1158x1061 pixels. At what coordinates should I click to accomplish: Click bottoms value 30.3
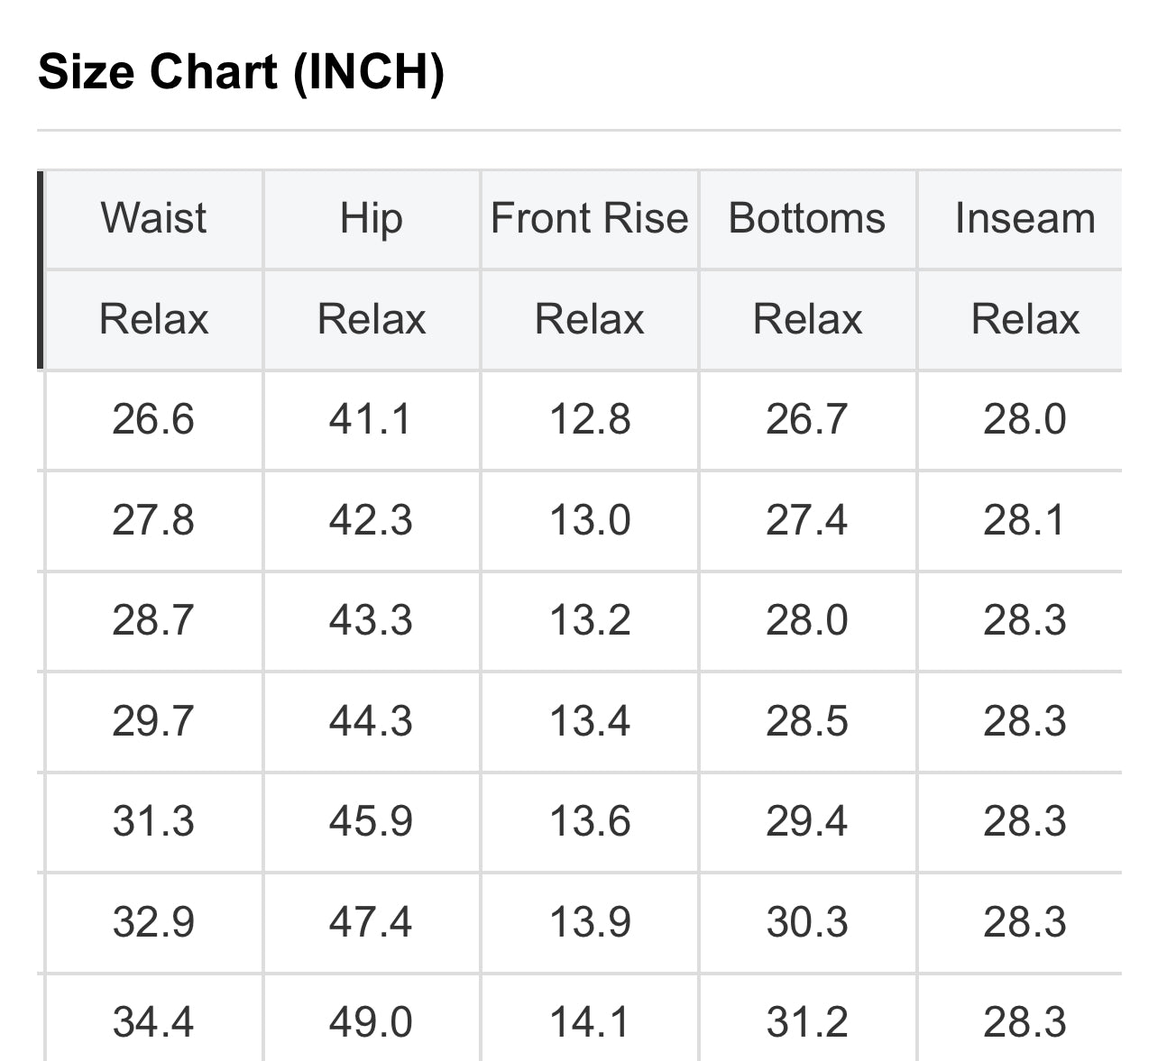807,922
